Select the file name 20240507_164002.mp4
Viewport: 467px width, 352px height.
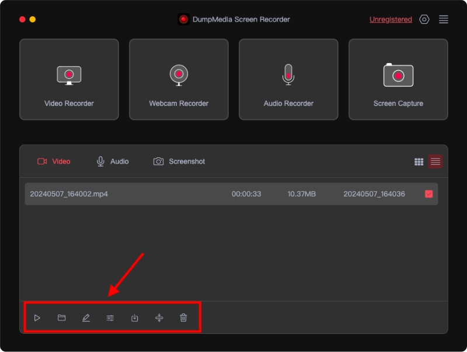69,194
